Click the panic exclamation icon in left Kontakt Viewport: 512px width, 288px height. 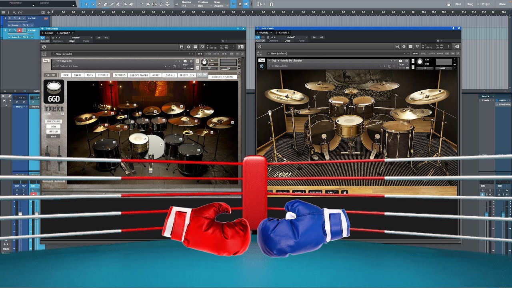233,47
